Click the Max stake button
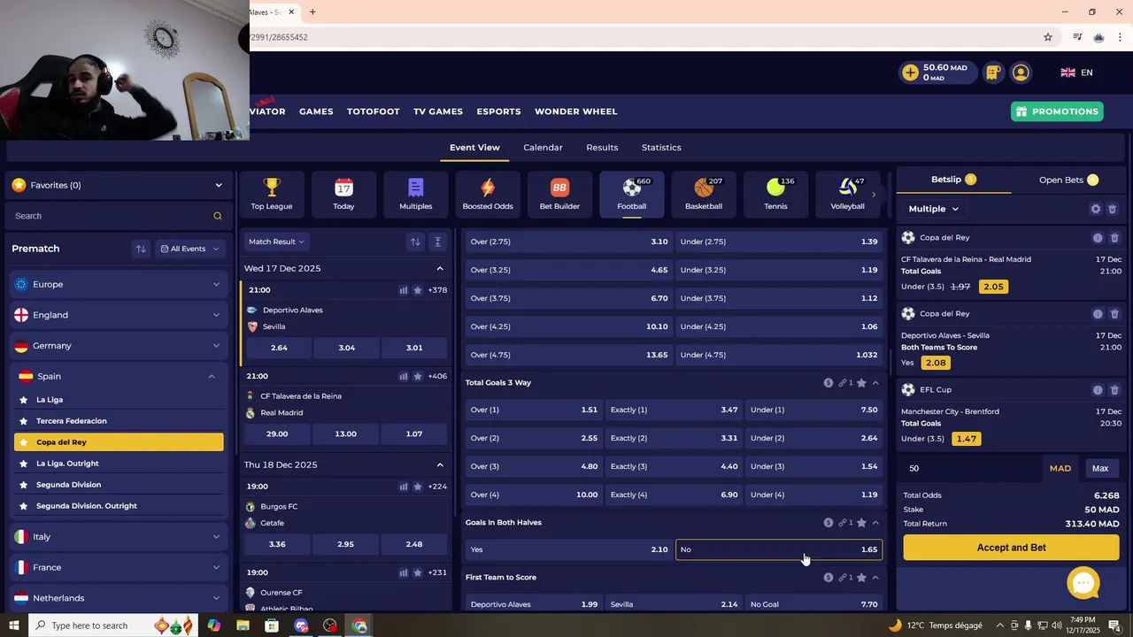The image size is (1133, 637). coord(1100,468)
